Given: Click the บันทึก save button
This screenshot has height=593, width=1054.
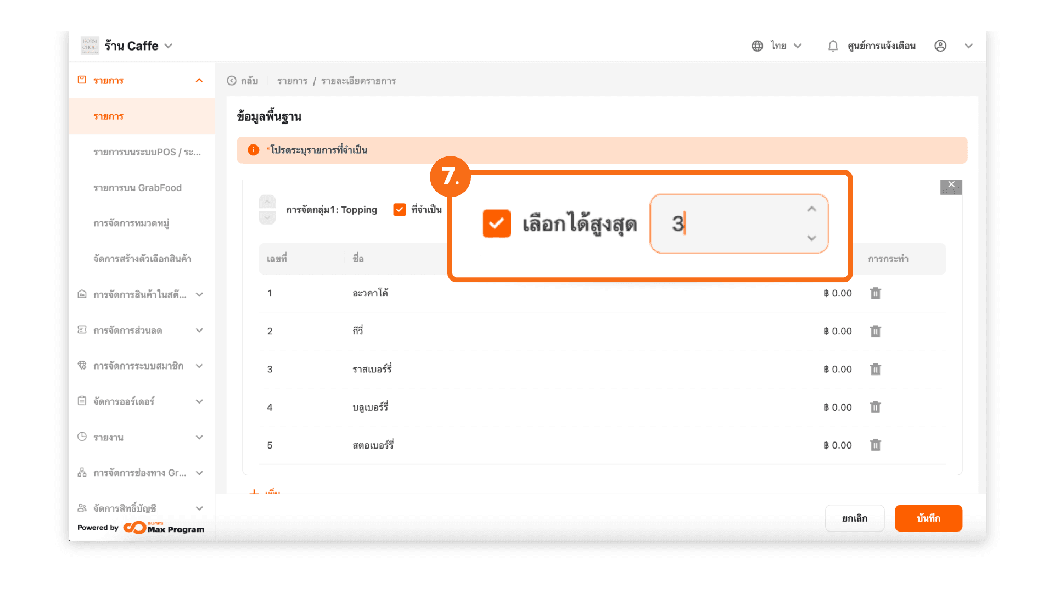Looking at the screenshot, I should click(928, 518).
